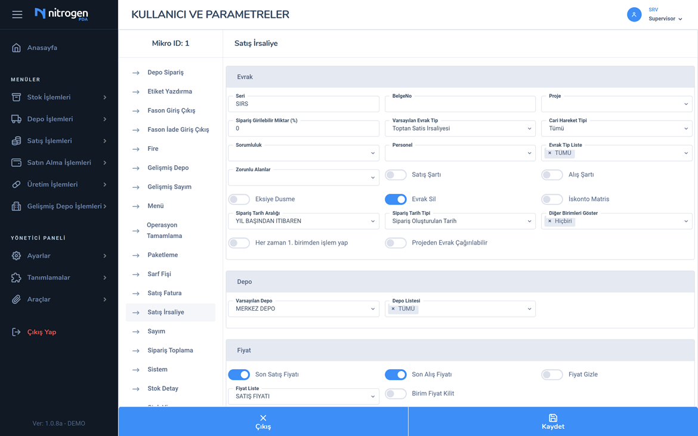Click the Araçlar paperclip icon
The width and height of the screenshot is (698, 436).
[17, 299]
